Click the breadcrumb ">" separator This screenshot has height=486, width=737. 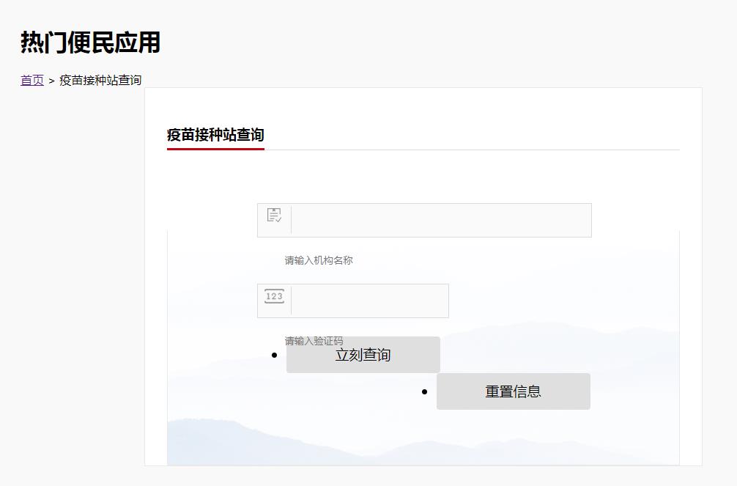coord(51,81)
